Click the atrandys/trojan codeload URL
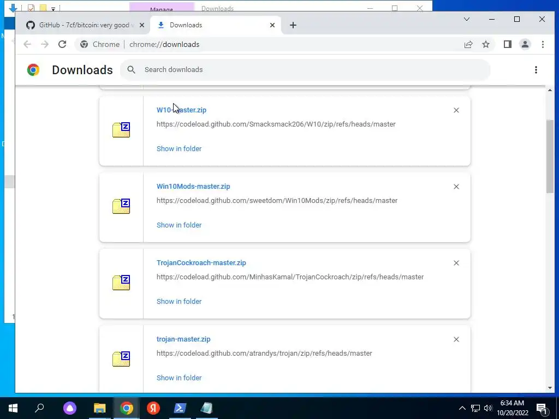Screen dimensions: 559x419 (x=264, y=353)
